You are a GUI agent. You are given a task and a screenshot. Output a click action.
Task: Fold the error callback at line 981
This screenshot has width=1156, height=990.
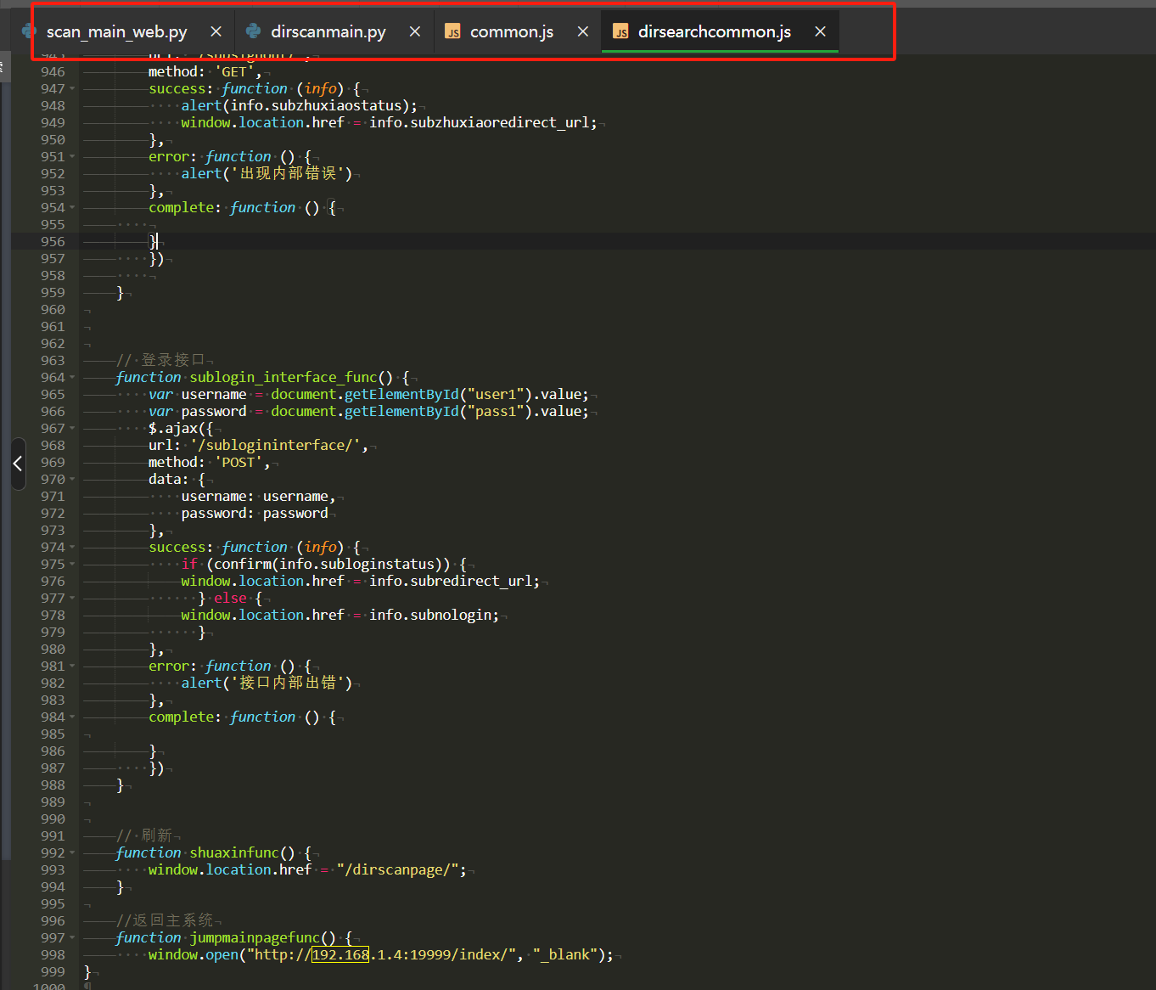click(x=72, y=666)
